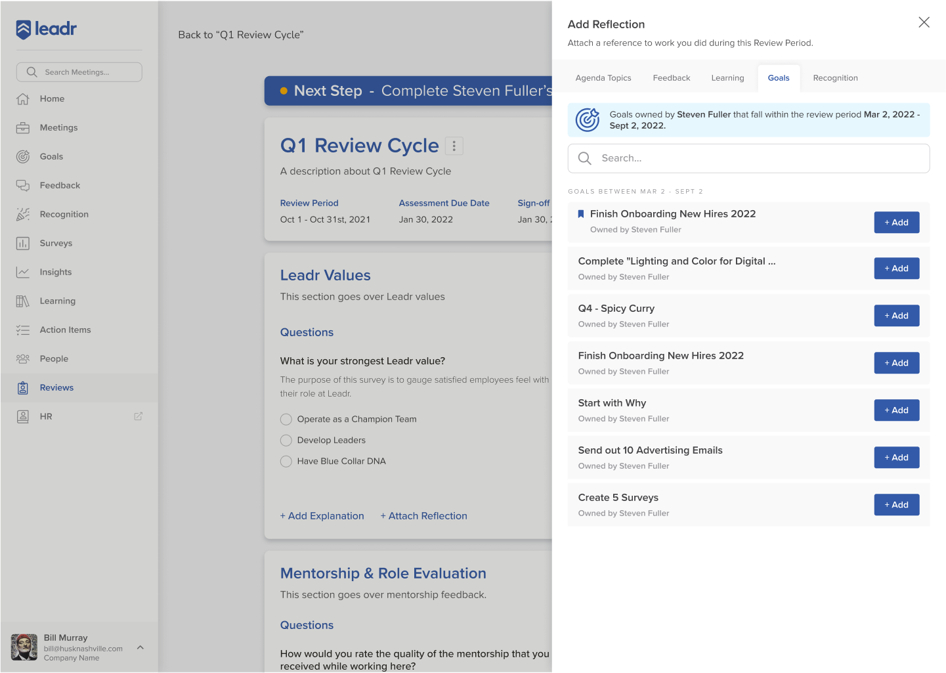
Task: Focus the goals Search field
Action: click(749, 158)
